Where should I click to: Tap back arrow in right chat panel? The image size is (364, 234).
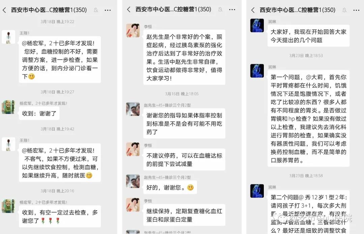pos(253,10)
